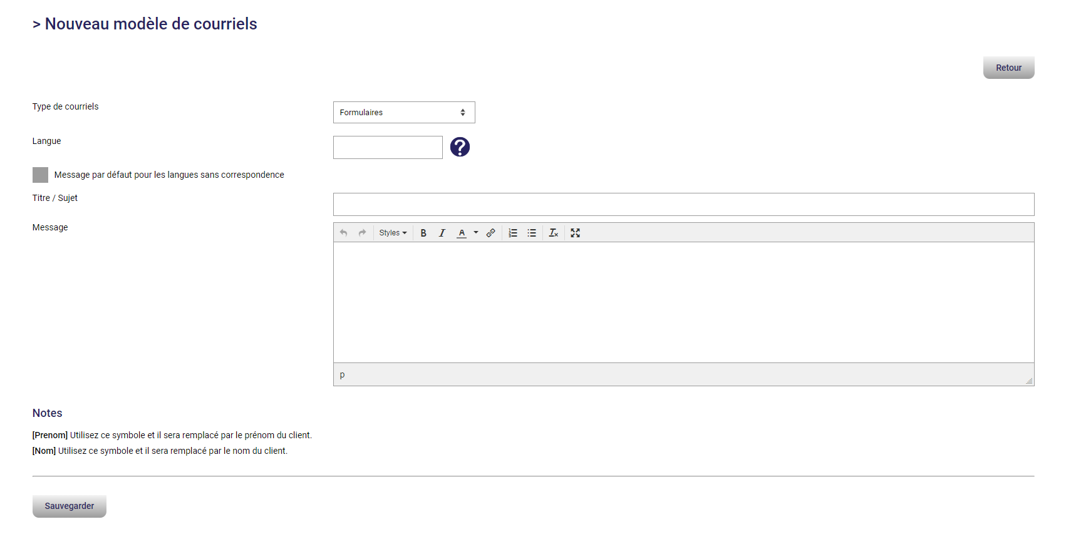1071x539 pixels.
Task: Toggle italic formatting in message editor
Action: click(x=442, y=233)
